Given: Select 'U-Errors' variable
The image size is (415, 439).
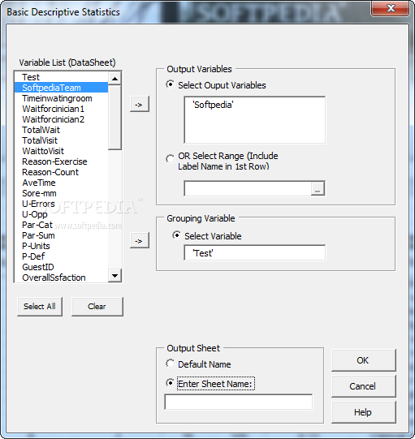Looking at the screenshot, I should pos(61,204).
